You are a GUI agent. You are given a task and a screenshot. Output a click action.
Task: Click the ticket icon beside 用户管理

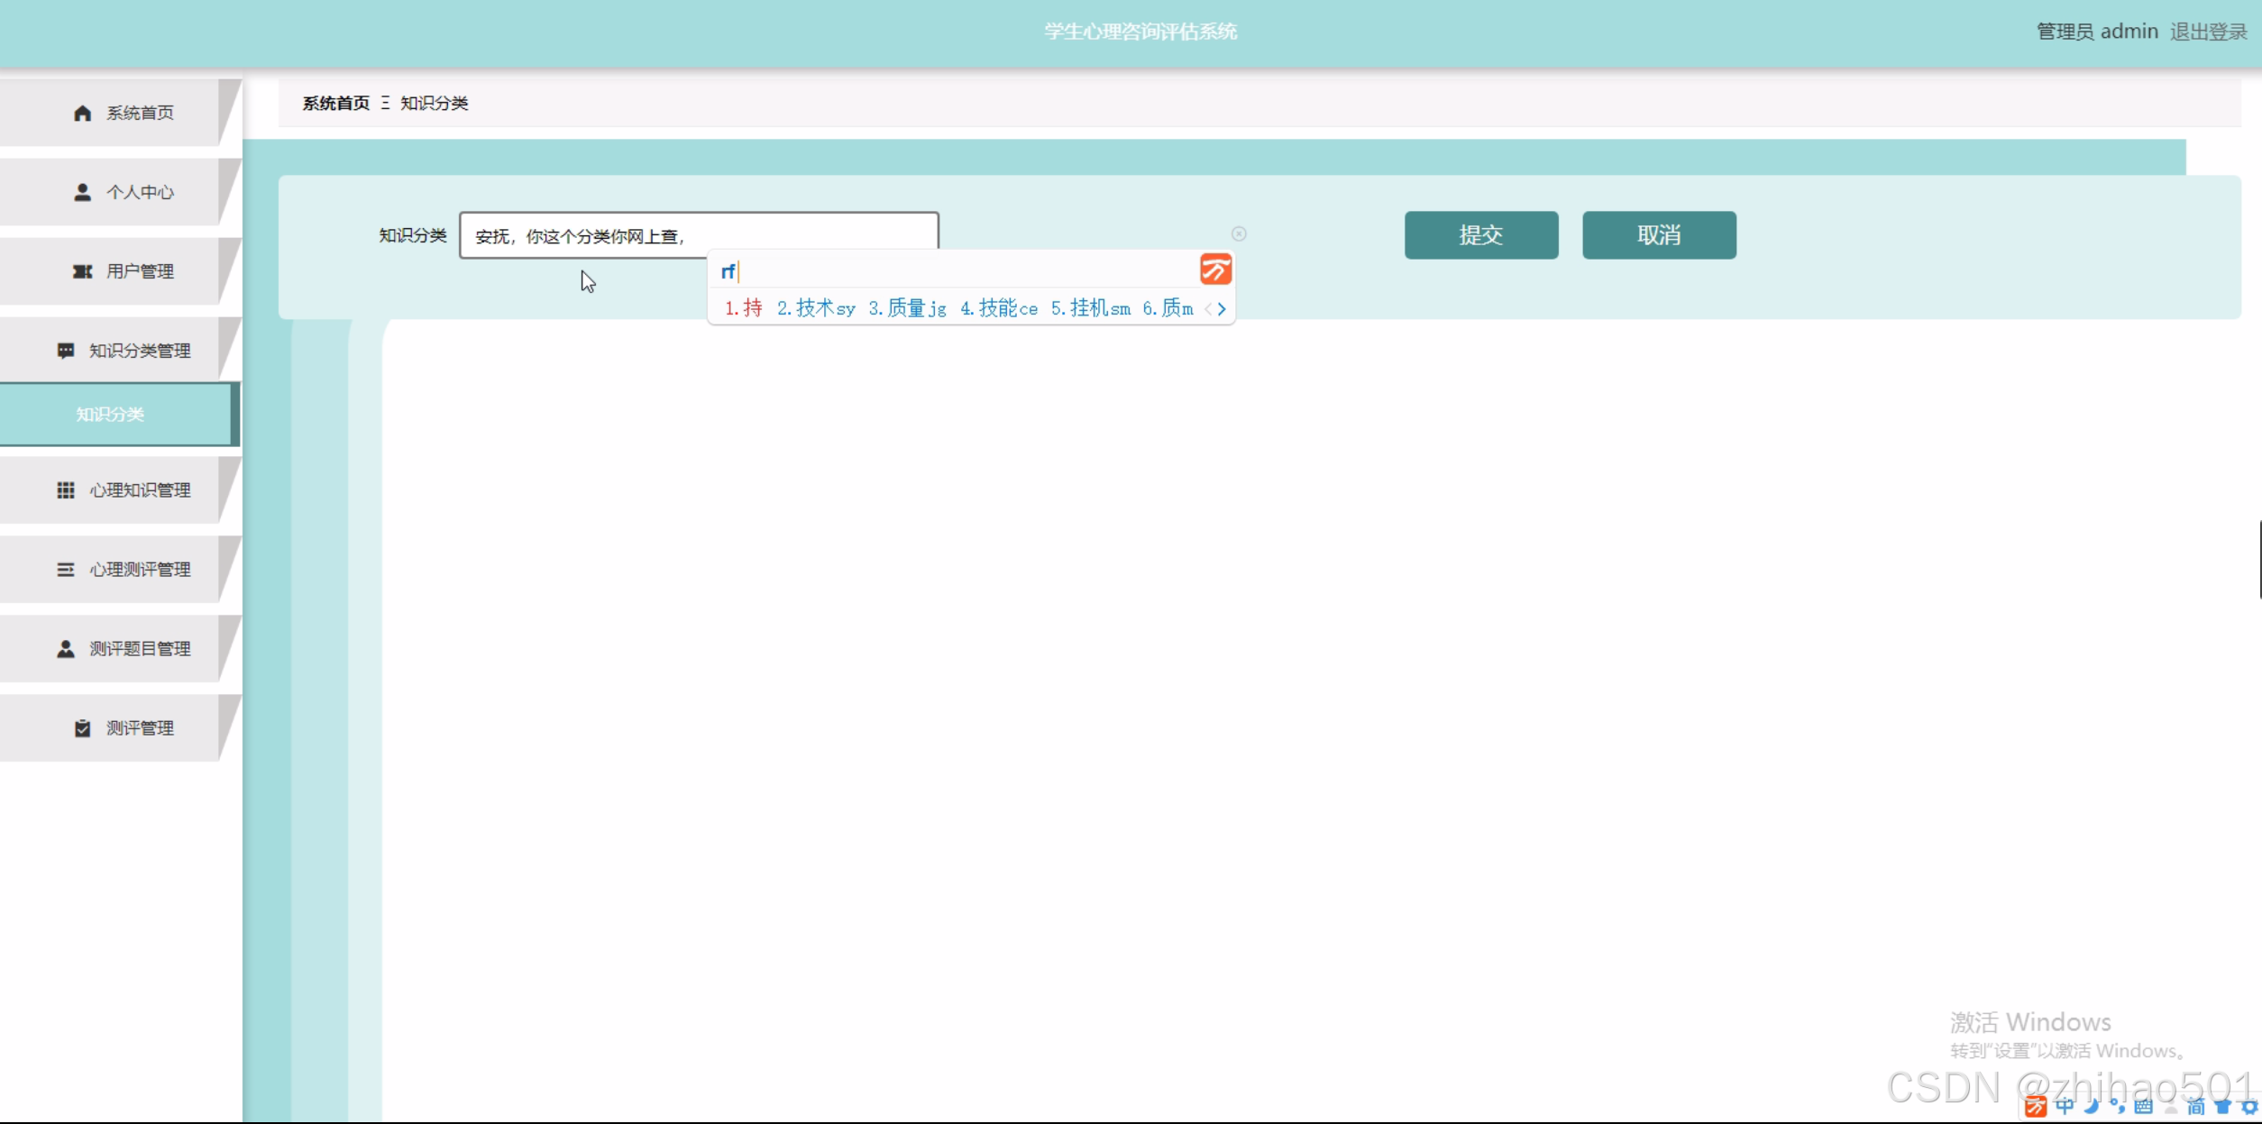pyautogui.click(x=82, y=271)
